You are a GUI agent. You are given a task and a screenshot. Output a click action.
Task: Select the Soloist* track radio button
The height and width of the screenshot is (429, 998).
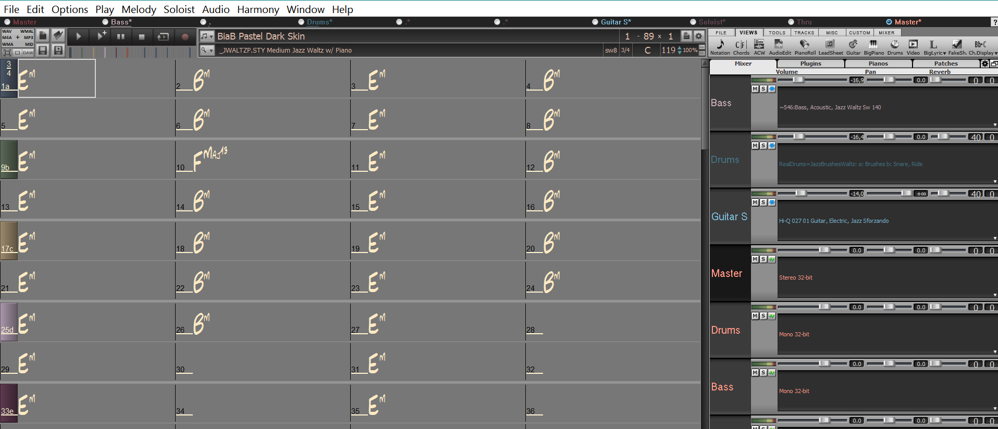click(693, 22)
